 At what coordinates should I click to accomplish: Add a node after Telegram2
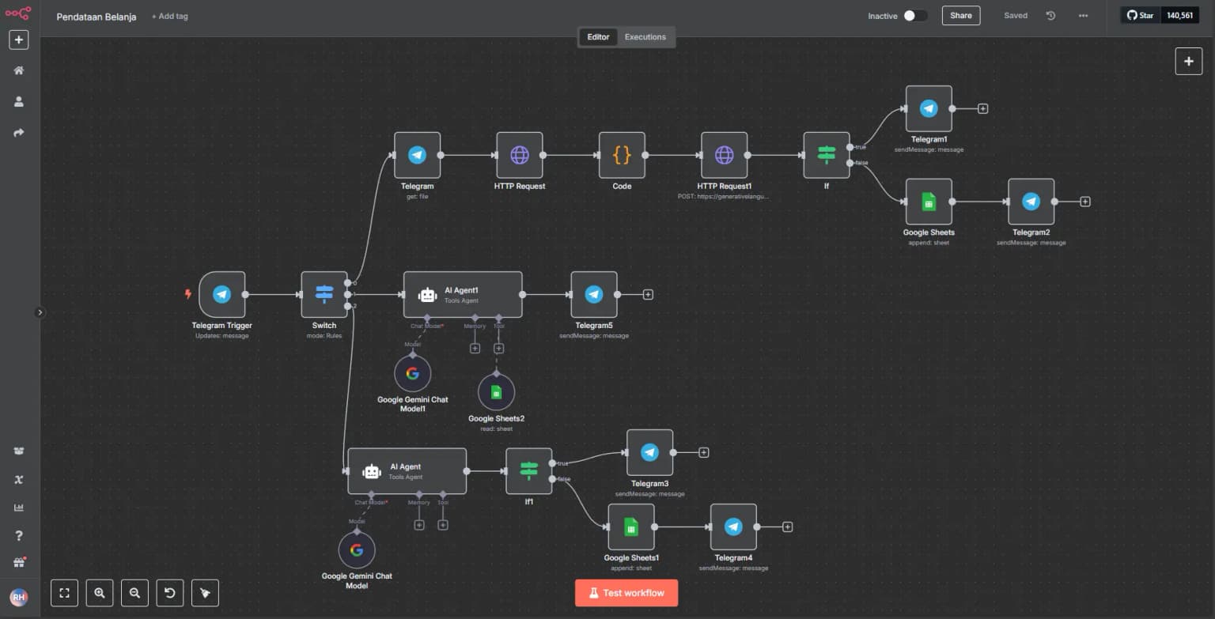1085,202
